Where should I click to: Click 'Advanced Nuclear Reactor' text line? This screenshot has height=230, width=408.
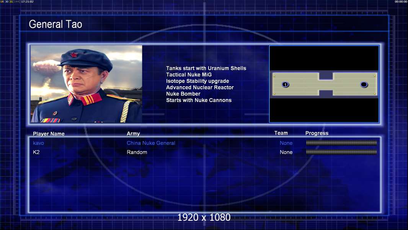pos(200,87)
